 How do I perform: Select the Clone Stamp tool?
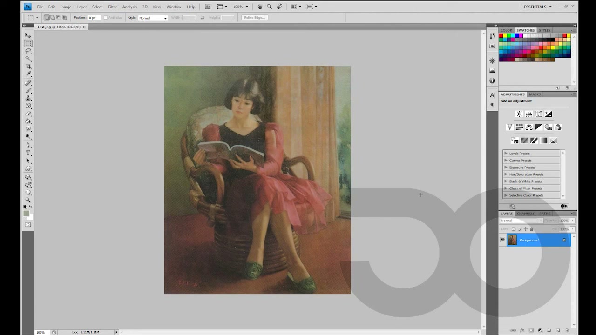click(x=28, y=98)
